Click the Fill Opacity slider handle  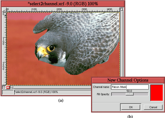pos(130,94)
